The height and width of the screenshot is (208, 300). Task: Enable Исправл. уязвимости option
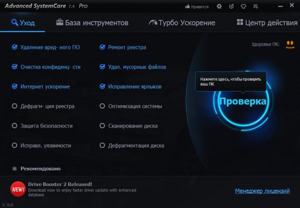(14, 145)
